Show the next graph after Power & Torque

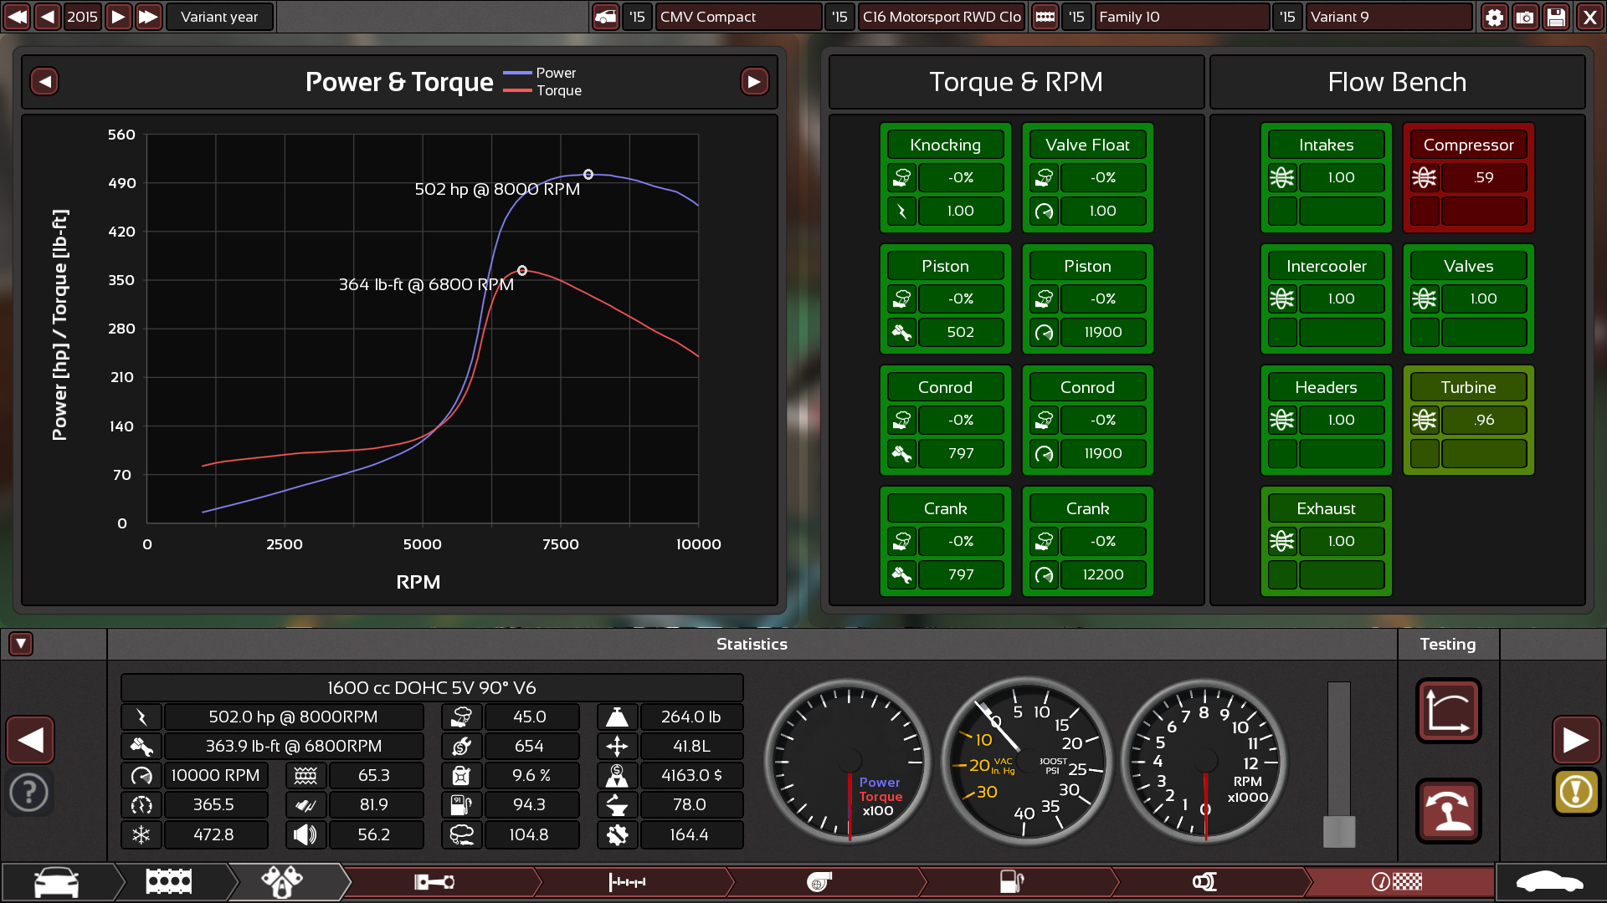point(754,81)
